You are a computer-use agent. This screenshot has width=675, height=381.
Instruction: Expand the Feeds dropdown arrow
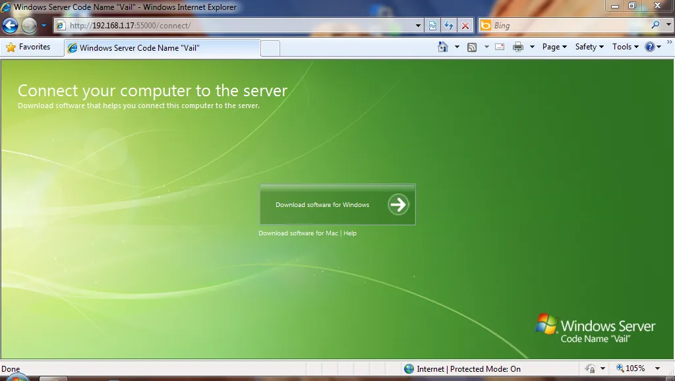click(x=486, y=47)
